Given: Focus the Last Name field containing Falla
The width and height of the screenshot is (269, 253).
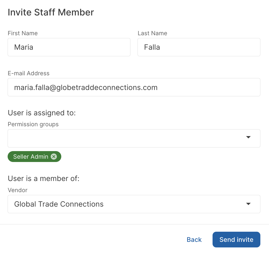Looking at the screenshot, I should pos(199,47).
